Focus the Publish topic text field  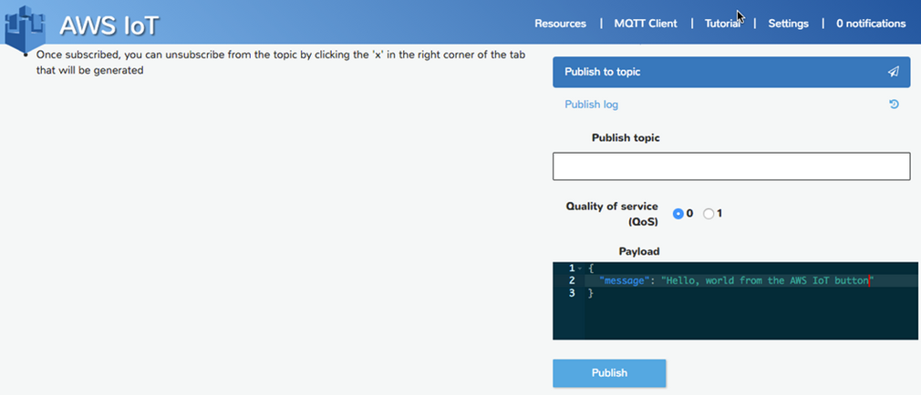tap(731, 167)
